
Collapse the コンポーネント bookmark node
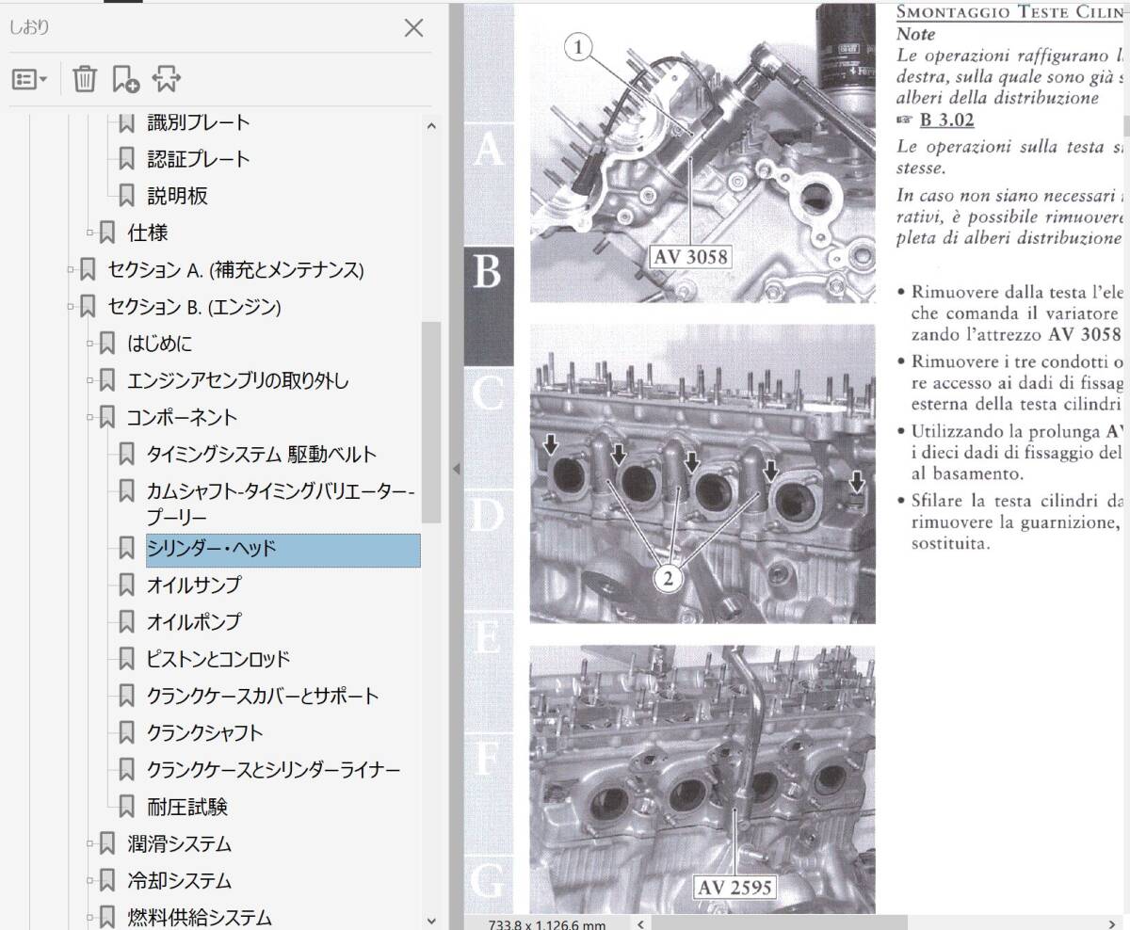tap(91, 418)
